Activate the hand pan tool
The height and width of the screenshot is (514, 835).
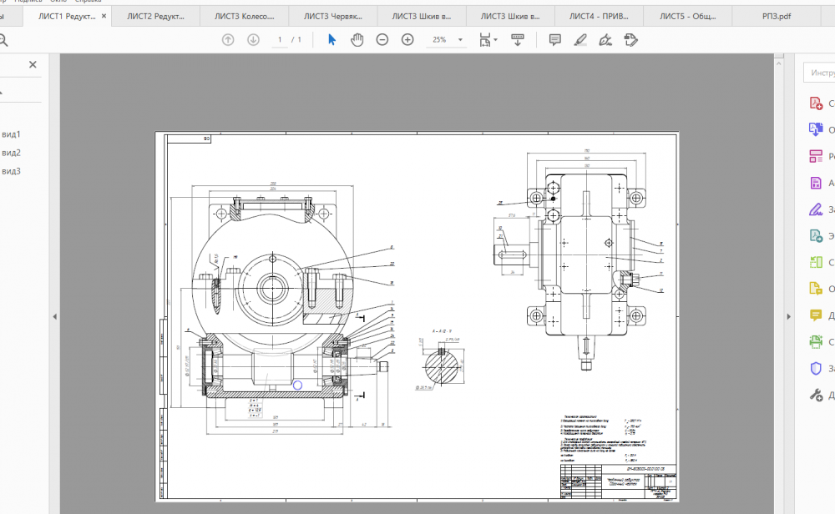point(357,39)
